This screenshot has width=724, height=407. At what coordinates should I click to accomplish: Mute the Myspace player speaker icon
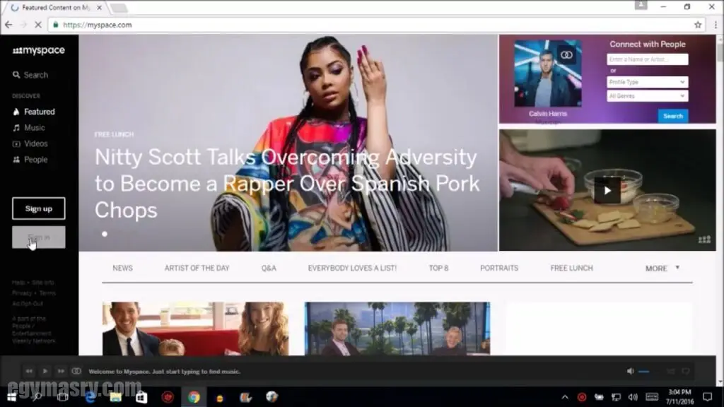pyautogui.click(x=630, y=371)
